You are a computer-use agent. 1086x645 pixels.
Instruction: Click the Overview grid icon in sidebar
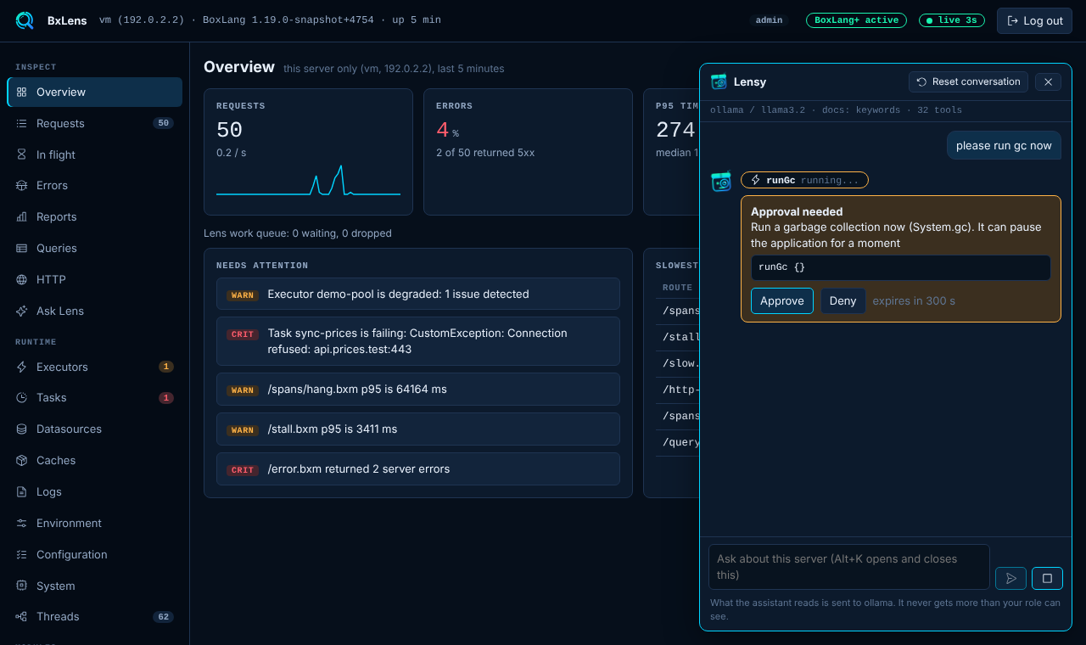point(22,92)
